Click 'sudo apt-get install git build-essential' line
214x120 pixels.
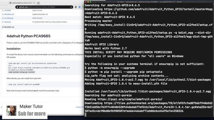(x=32, y=63)
